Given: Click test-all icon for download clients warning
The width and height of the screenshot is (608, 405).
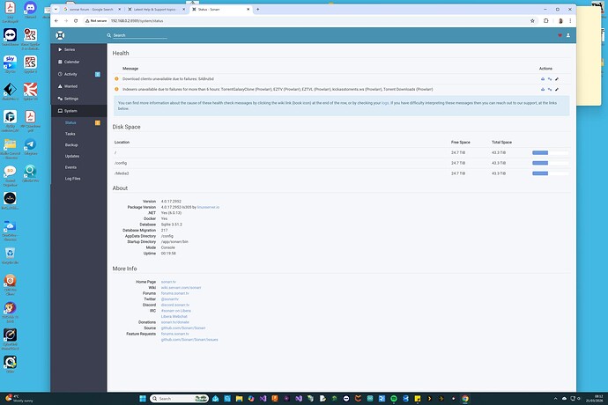Looking at the screenshot, I should pyautogui.click(x=550, y=78).
